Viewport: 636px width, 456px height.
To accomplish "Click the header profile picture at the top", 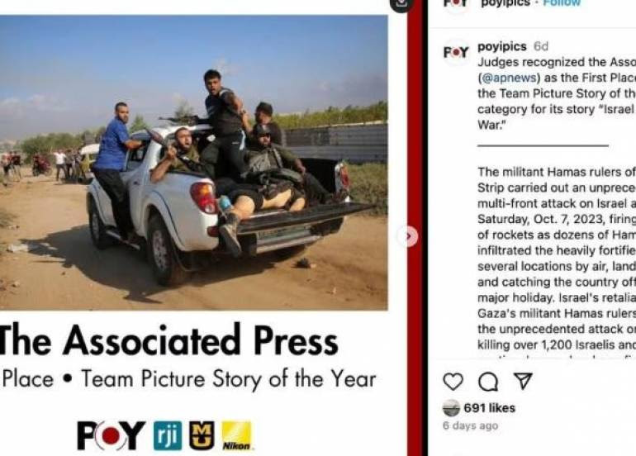I will coord(456,4).
